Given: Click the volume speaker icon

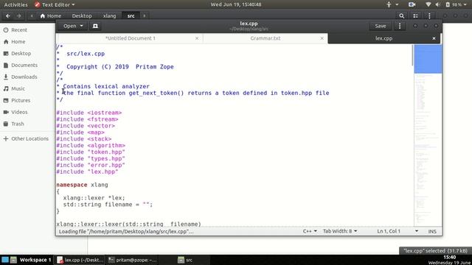Looking at the screenshot, I should point(437,4).
